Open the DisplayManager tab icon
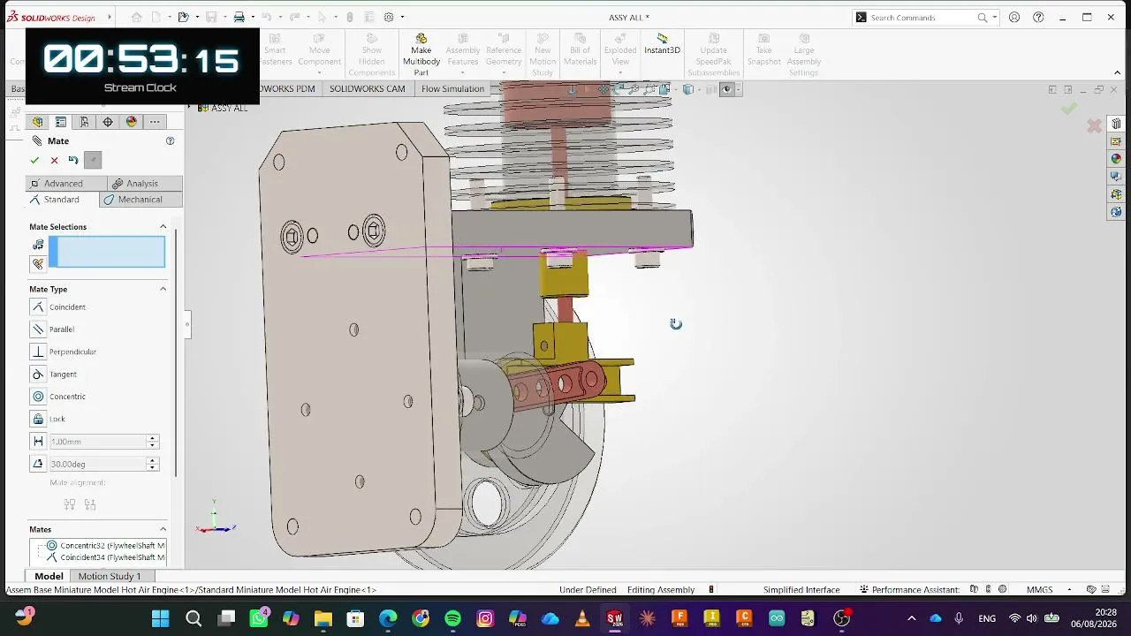 point(132,122)
